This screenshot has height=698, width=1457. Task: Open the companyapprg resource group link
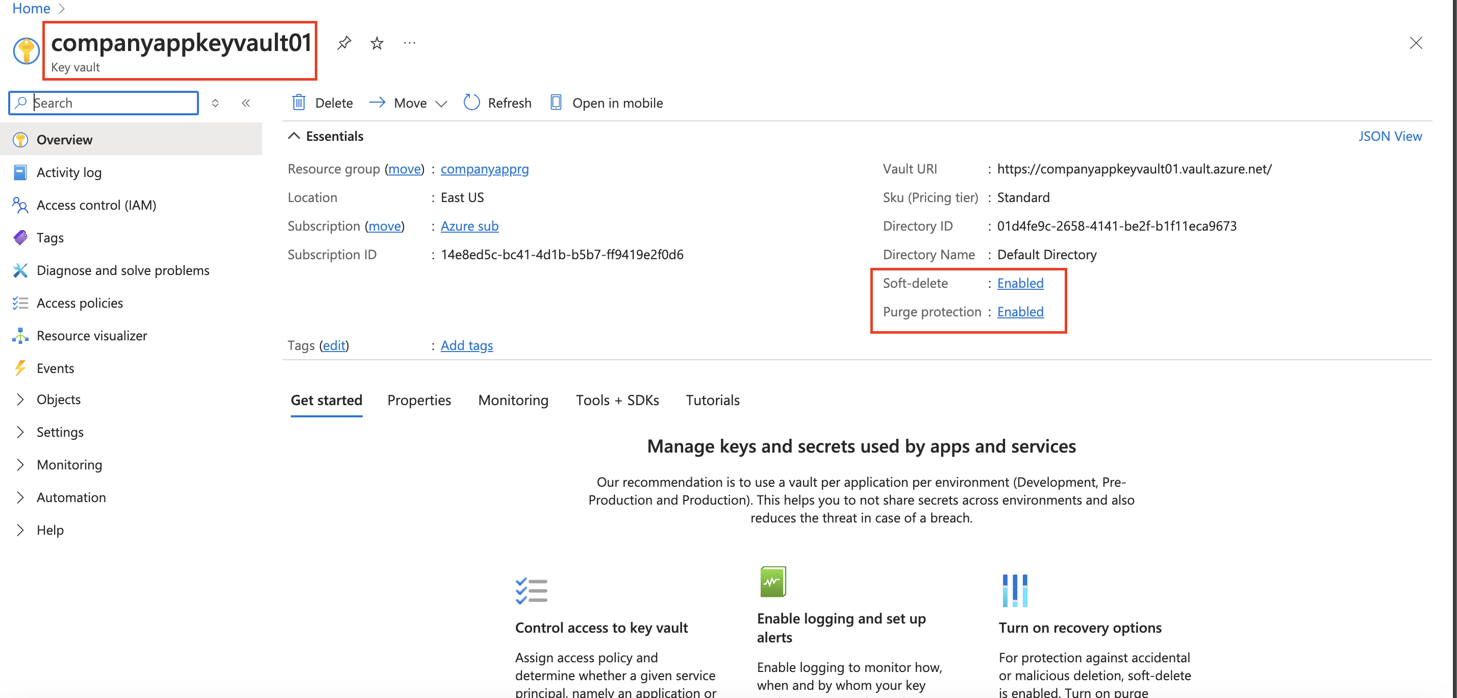pos(484,168)
